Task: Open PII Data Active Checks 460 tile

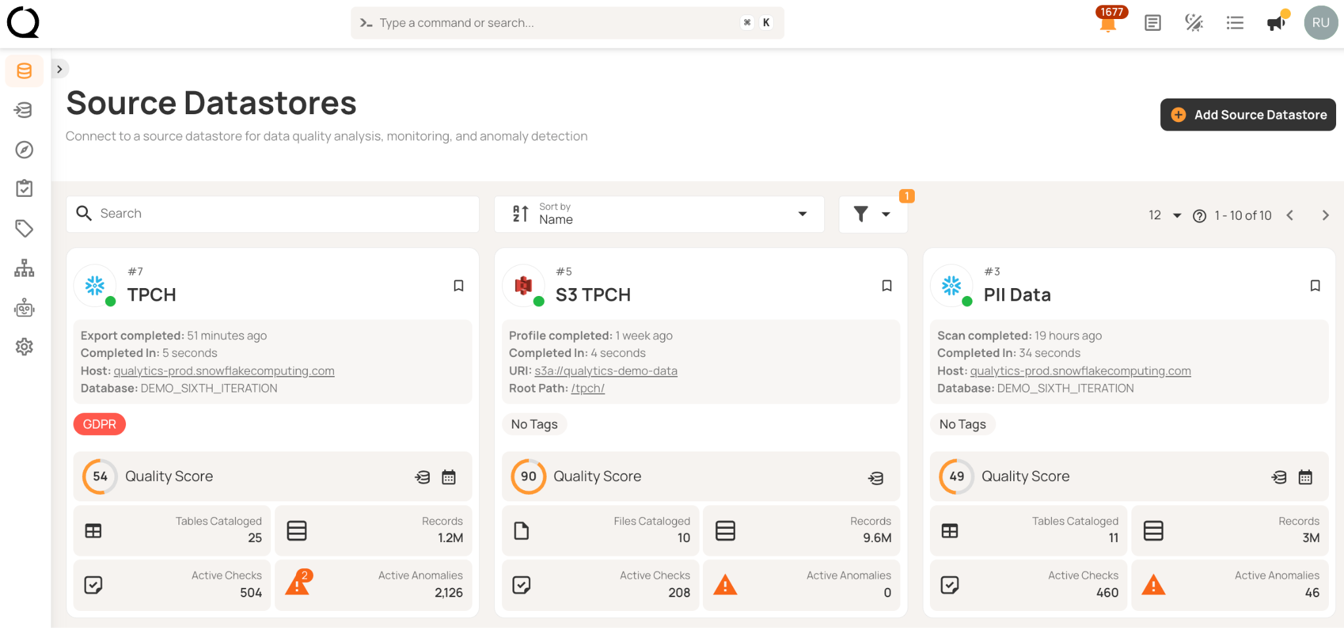Action: [x=1028, y=585]
